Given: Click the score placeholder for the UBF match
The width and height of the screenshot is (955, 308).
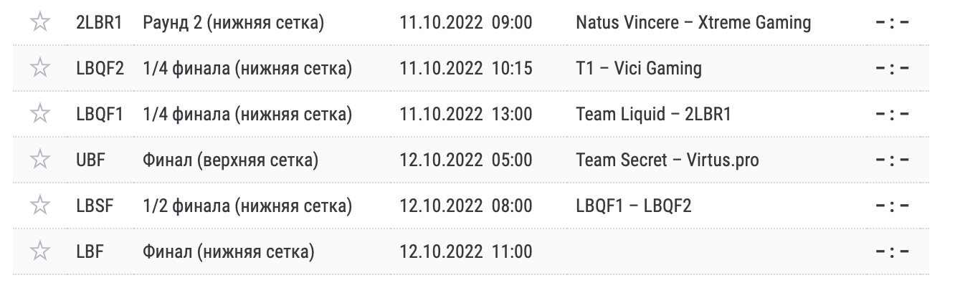Looking at the screenshot, I should (893, 160).
